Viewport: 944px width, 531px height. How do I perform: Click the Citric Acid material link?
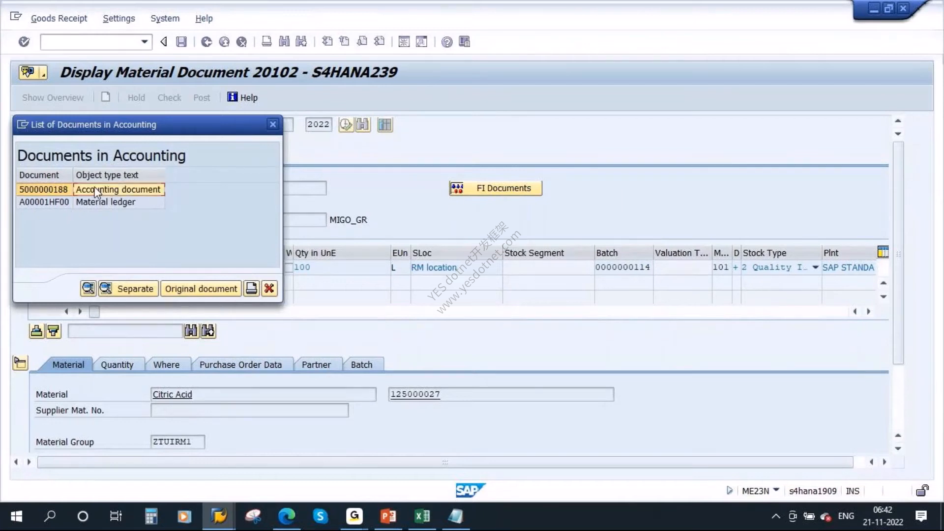[172, 394]
